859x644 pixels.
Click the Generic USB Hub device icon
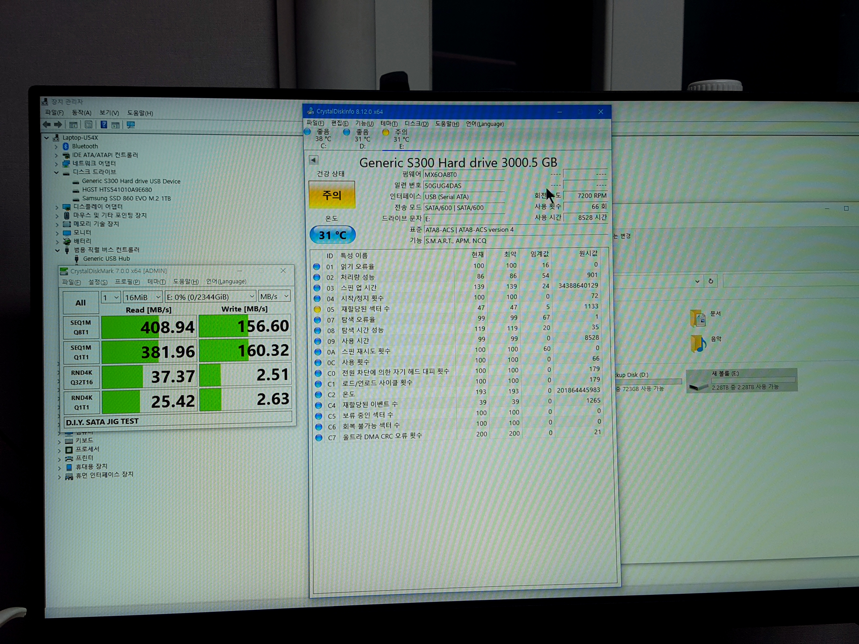point(77,259)
